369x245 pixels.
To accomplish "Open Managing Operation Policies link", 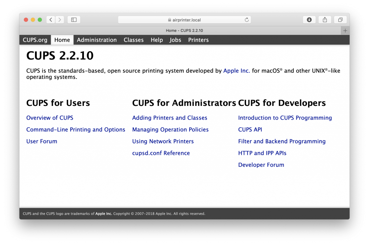I will click(x=170, y=129).
